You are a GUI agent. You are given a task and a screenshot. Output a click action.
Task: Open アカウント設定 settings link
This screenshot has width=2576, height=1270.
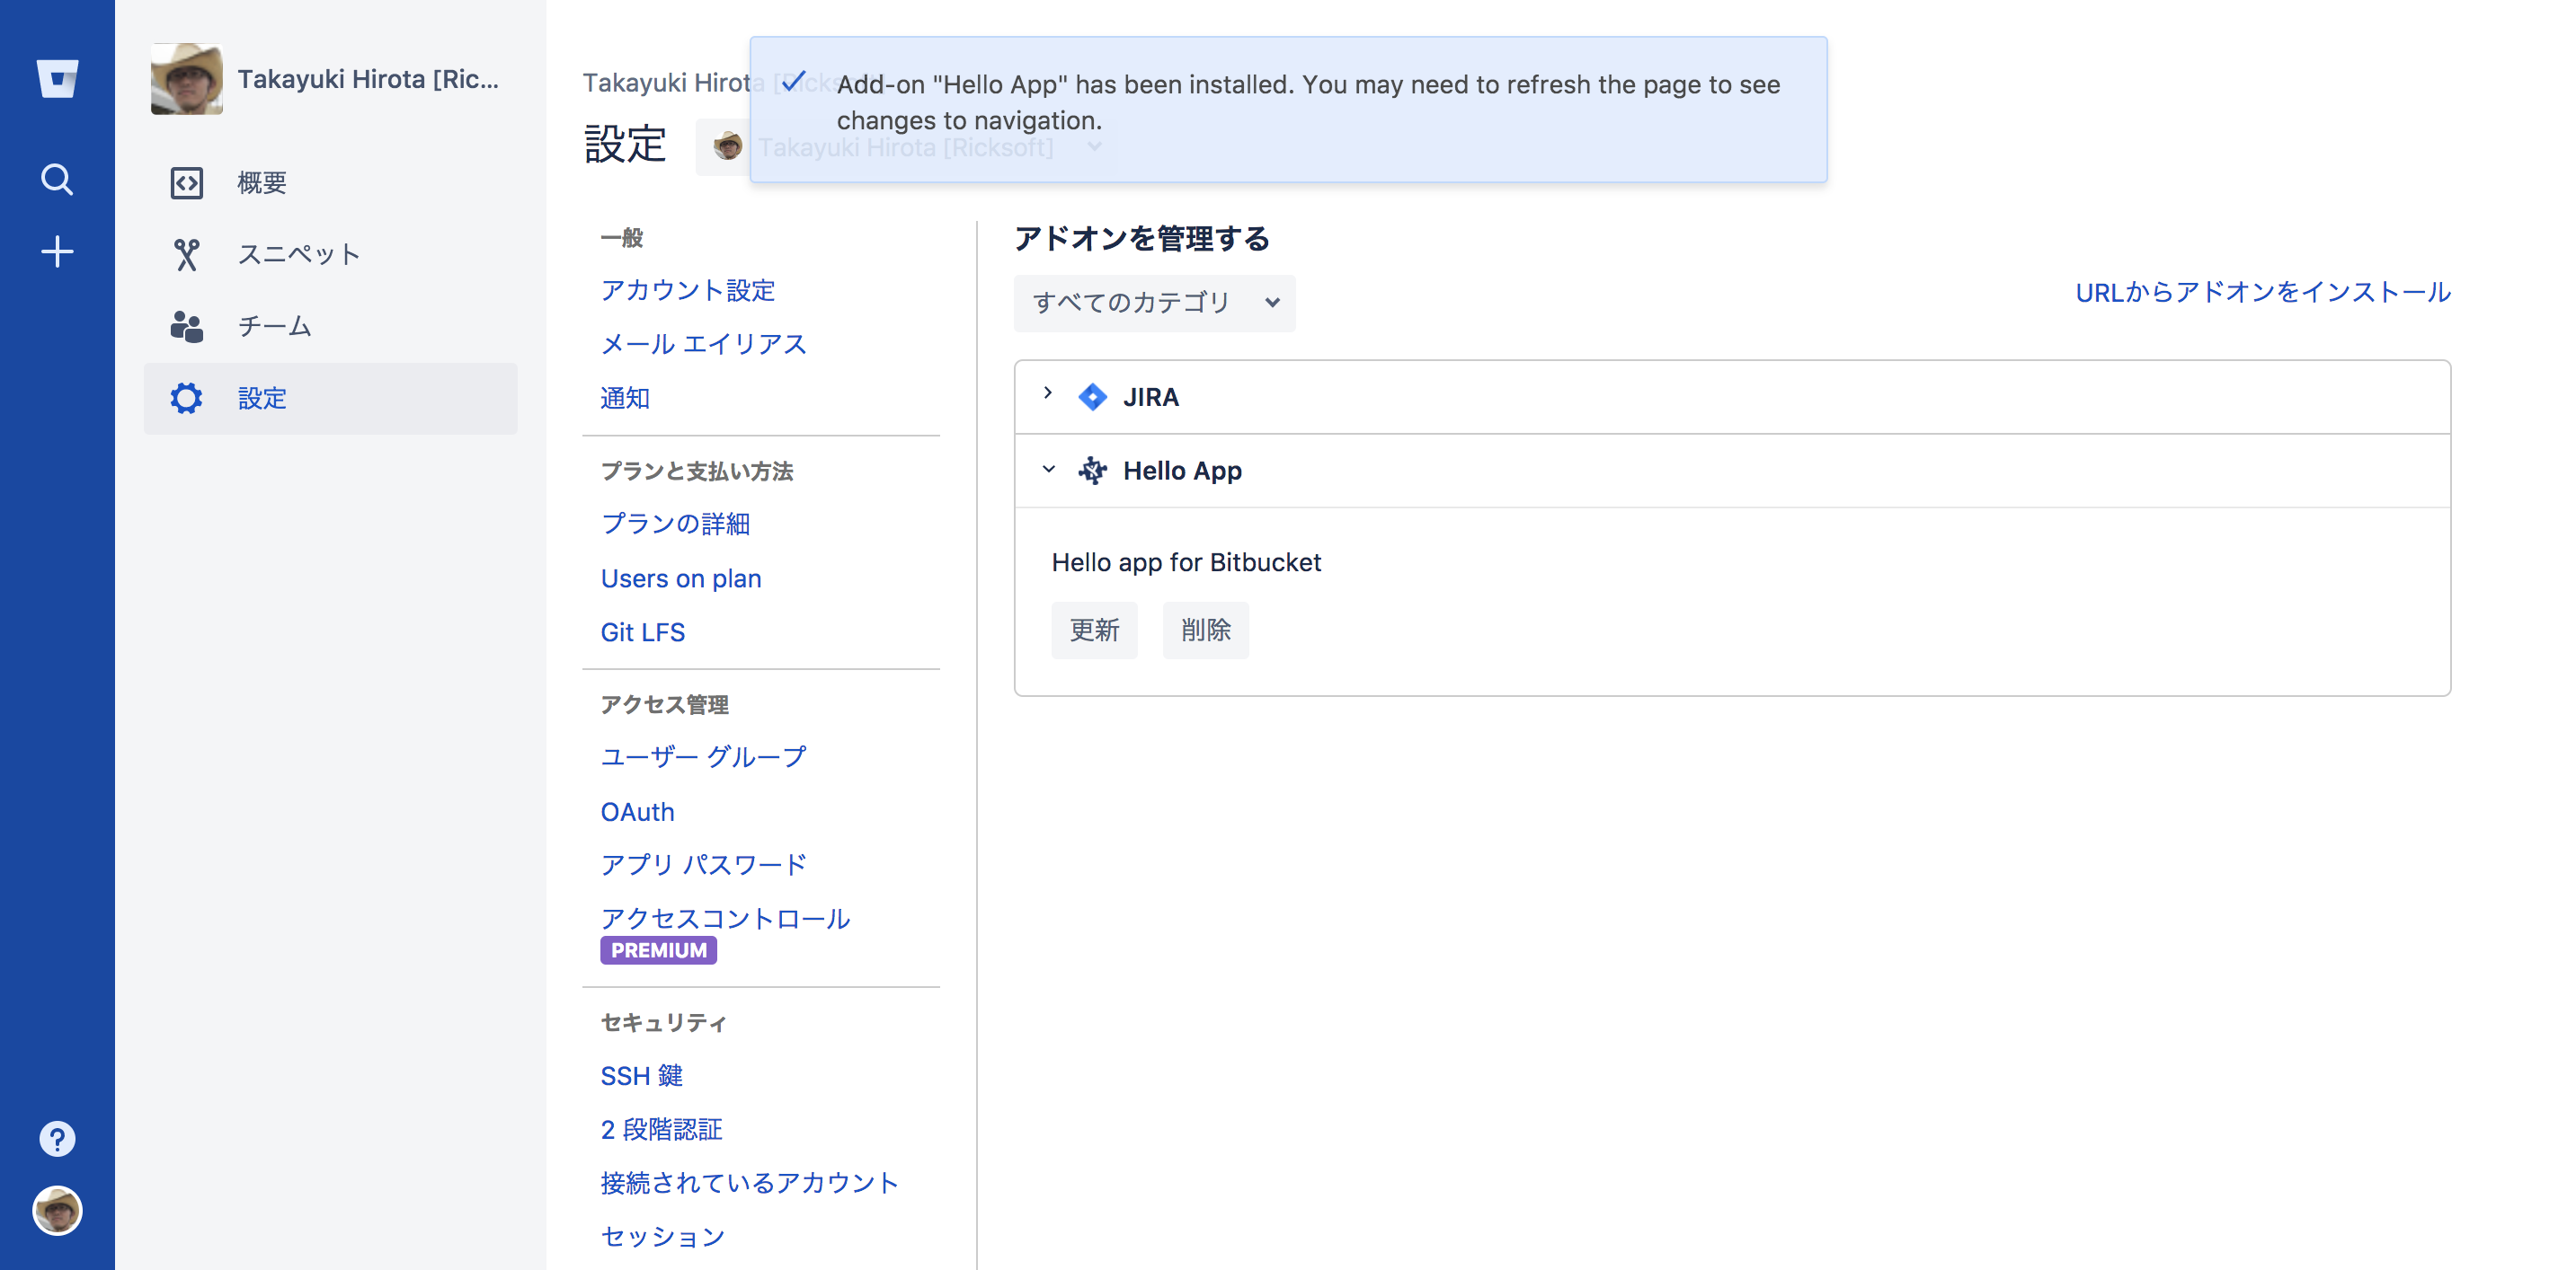(x=687, y=290)
